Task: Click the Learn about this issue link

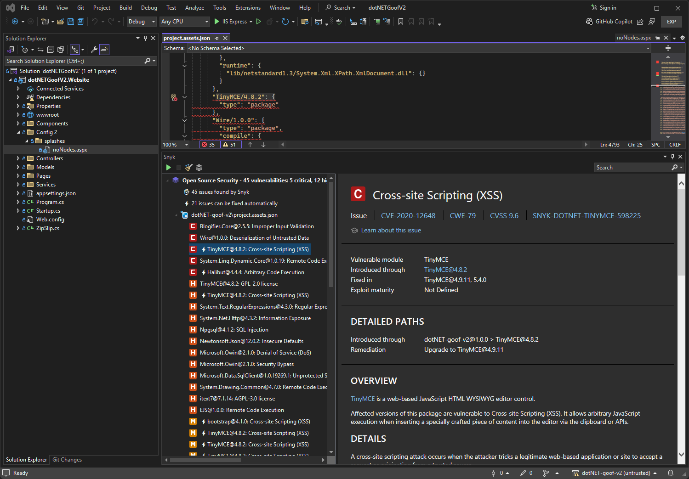Action: click(391, 231)
